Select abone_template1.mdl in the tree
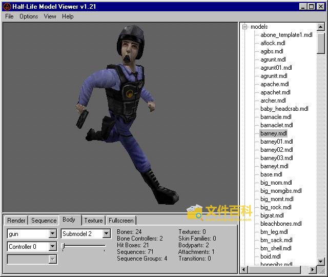 click(x=286, y=35)
